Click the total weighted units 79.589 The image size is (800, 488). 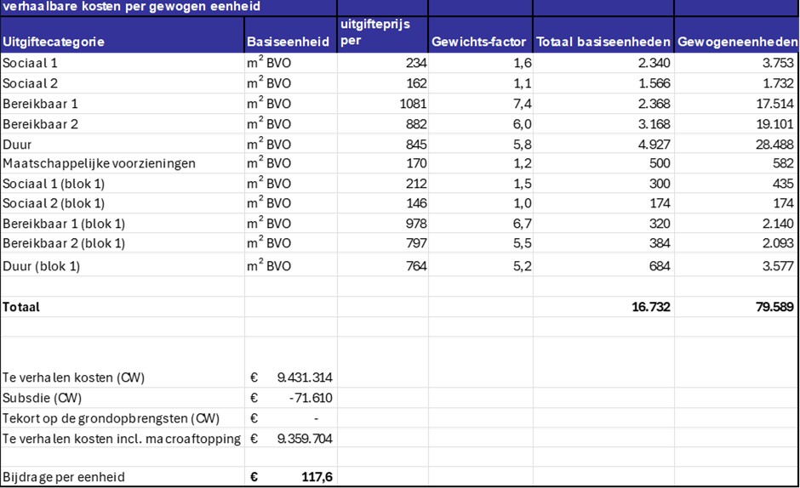[x=774, y=306]
